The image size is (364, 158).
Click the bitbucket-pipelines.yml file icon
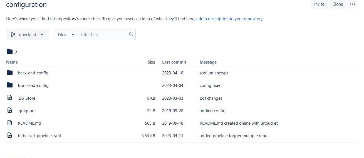coord(10,136)
